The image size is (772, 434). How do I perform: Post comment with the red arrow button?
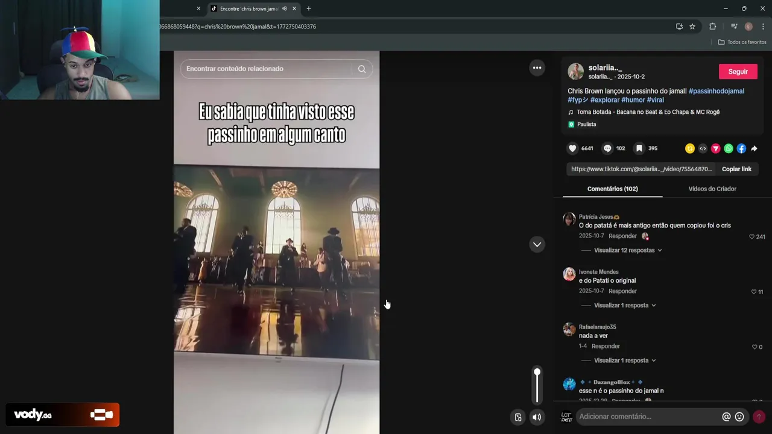coord(759,417)
